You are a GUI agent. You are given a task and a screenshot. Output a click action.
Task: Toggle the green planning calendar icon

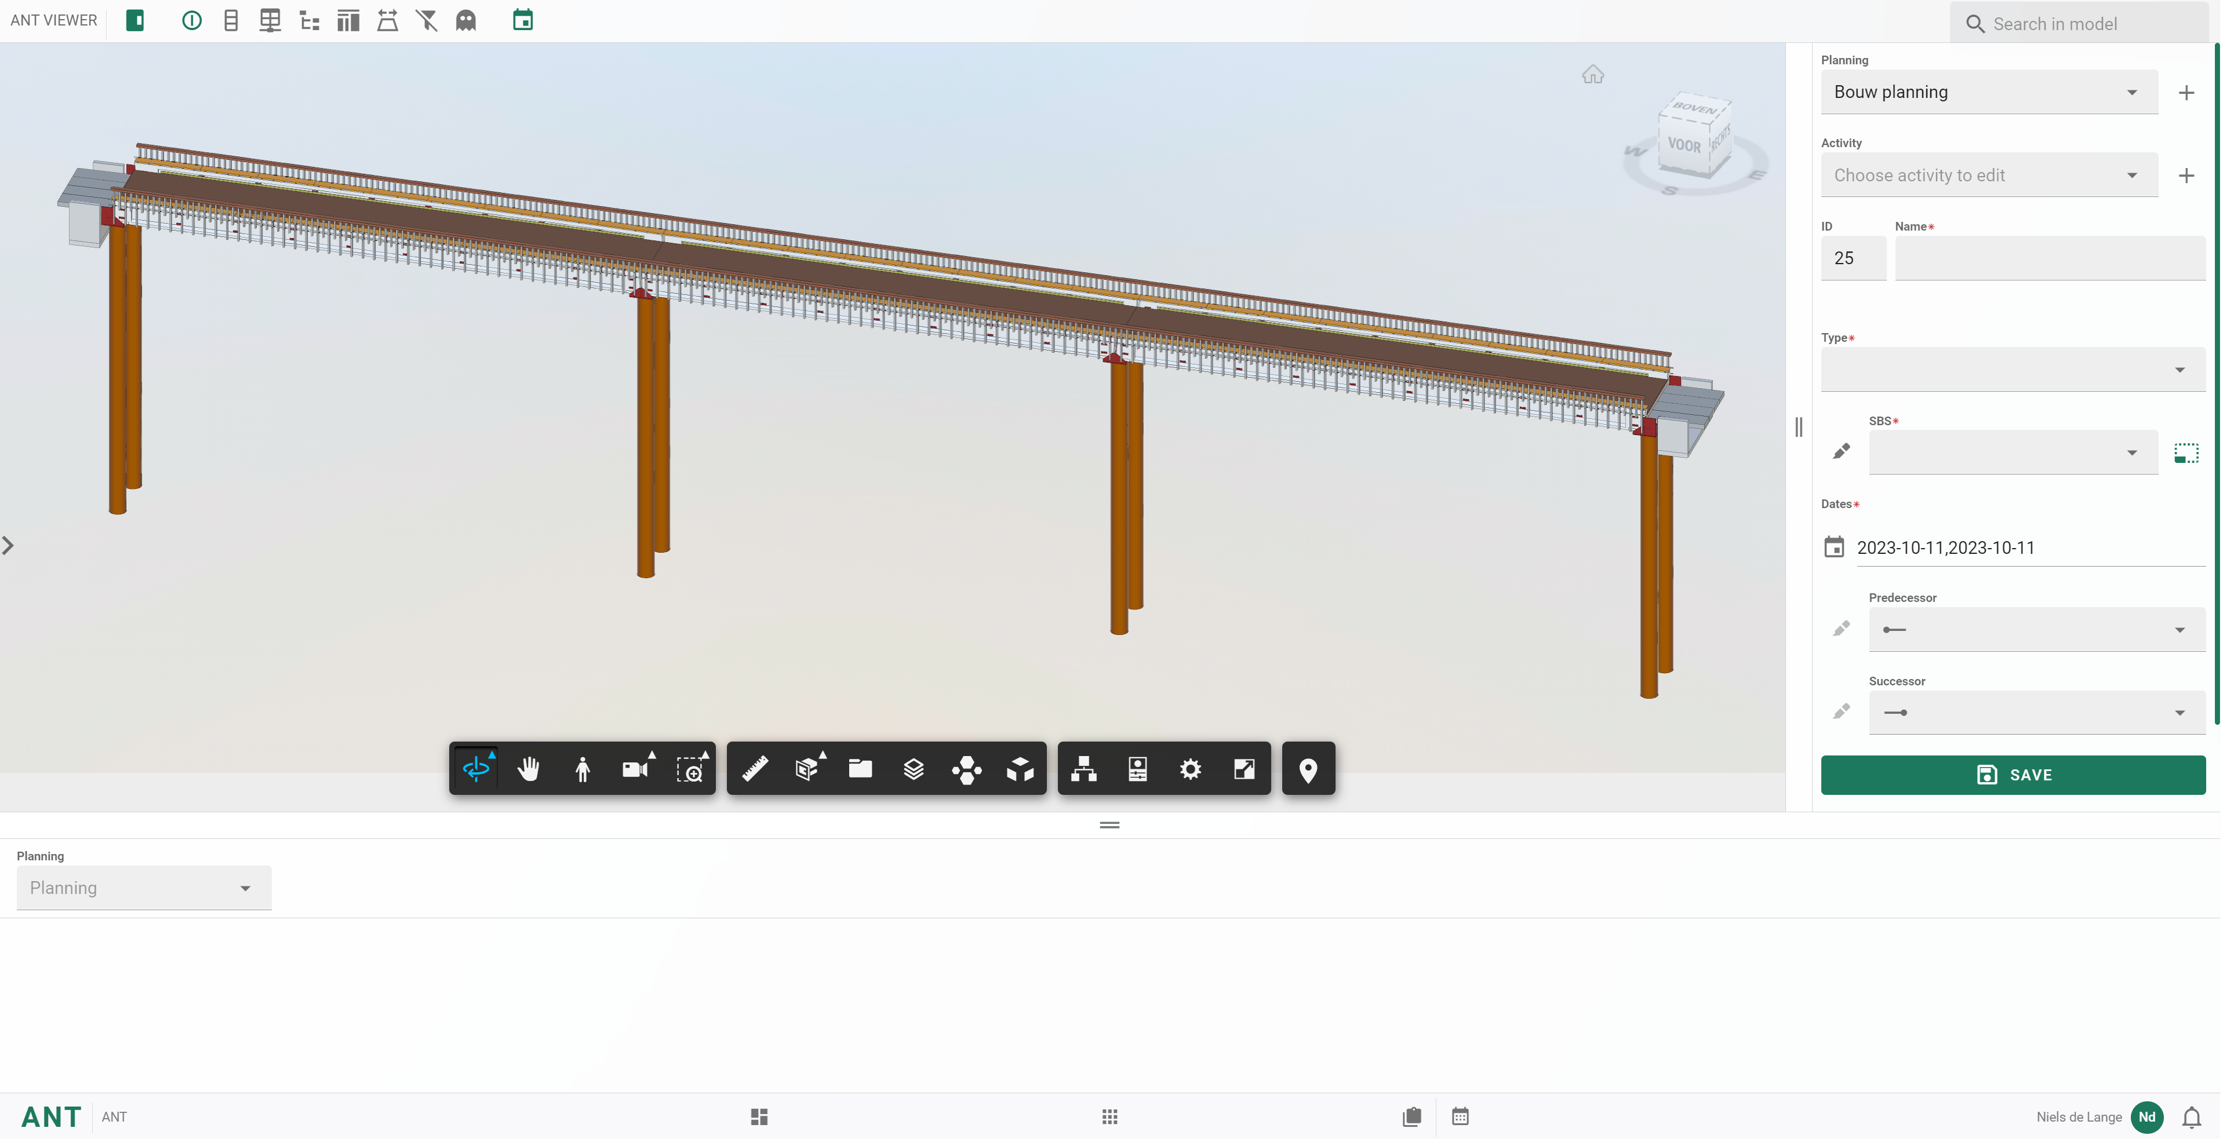pyautogui.click(x=523, y=21)
